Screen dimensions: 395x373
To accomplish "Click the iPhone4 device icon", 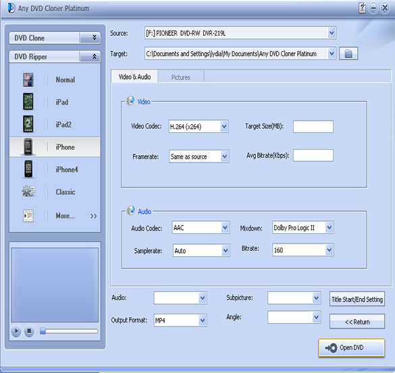I will 28,169.
